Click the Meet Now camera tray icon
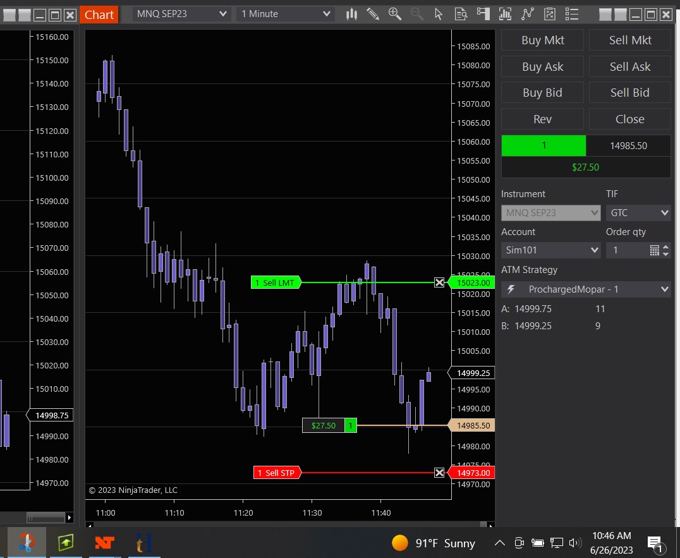Image resolution: width=680 pixels, height=558 pixels. 519,542
